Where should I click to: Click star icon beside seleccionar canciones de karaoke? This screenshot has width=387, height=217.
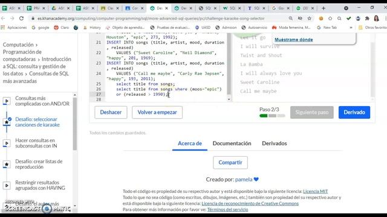(x=7, y=122)
